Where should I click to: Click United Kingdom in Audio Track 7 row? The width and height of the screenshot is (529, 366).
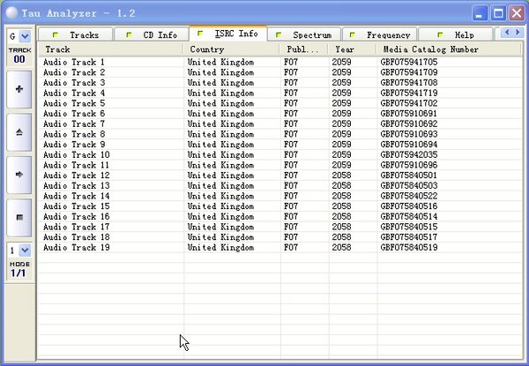pos(220,123)
